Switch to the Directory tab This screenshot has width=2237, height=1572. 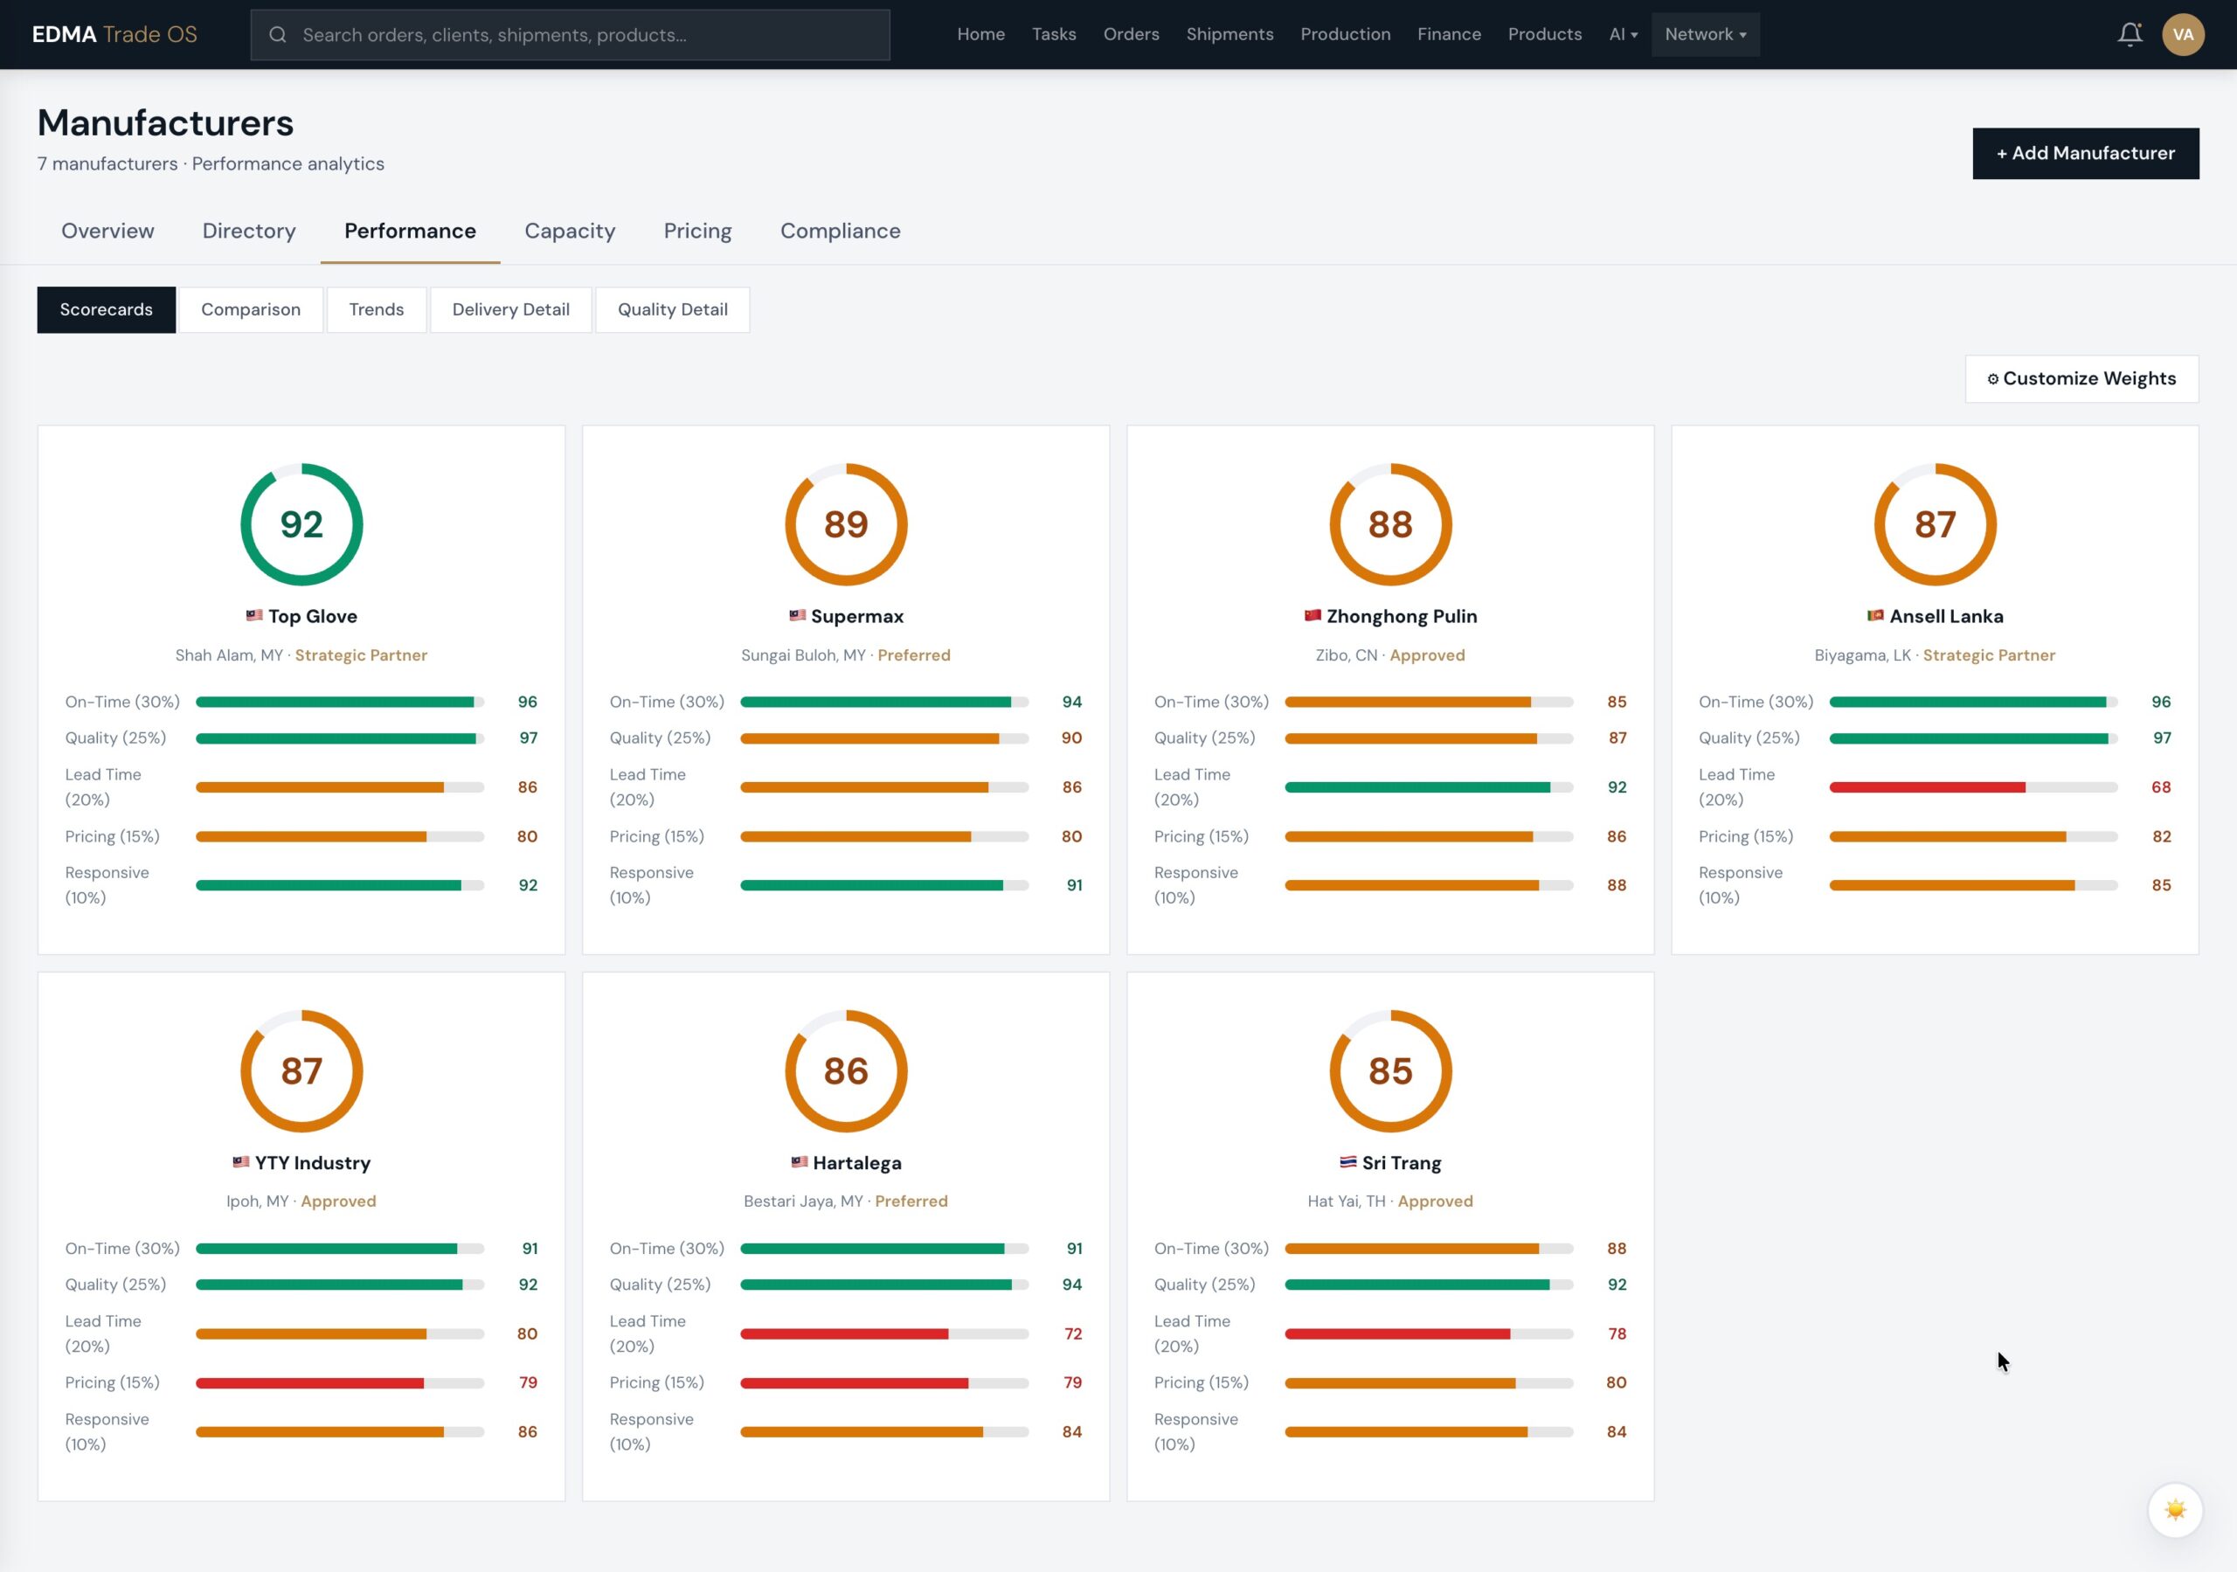coord(248,231)
